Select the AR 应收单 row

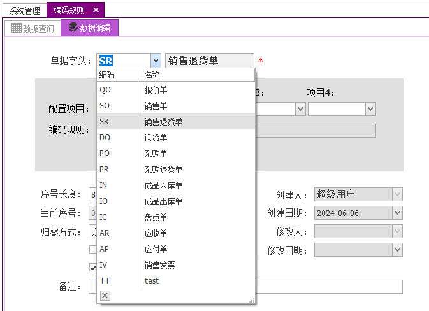[x=176, y=233]
